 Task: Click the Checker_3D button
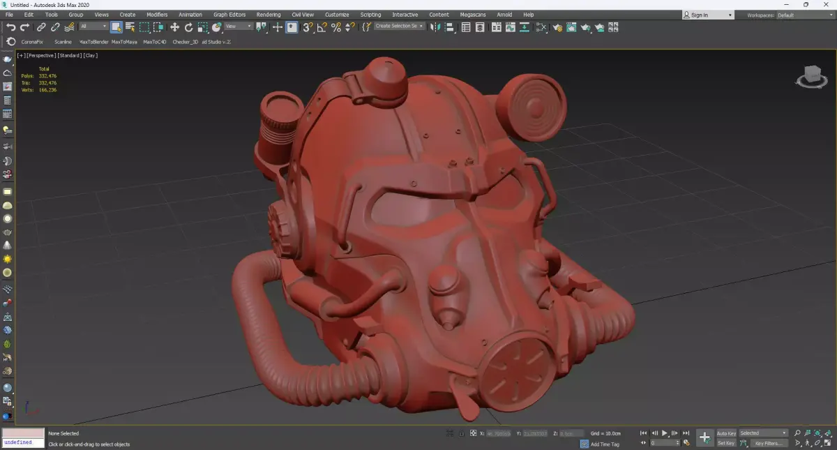(185, 42)
